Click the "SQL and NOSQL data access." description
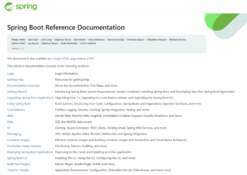This screenshot has width=247, height=175. pos(74,122)
